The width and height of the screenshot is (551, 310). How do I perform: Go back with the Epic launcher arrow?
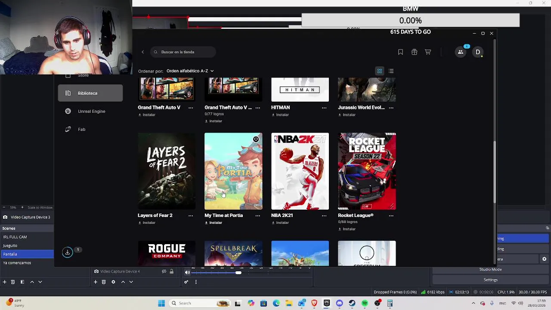tap(143, 52)
